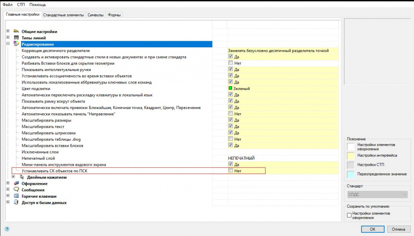Switch to Символы tab
Image resolution: width=414 pixels, height=236 pixels.
(x=95, y=15)
